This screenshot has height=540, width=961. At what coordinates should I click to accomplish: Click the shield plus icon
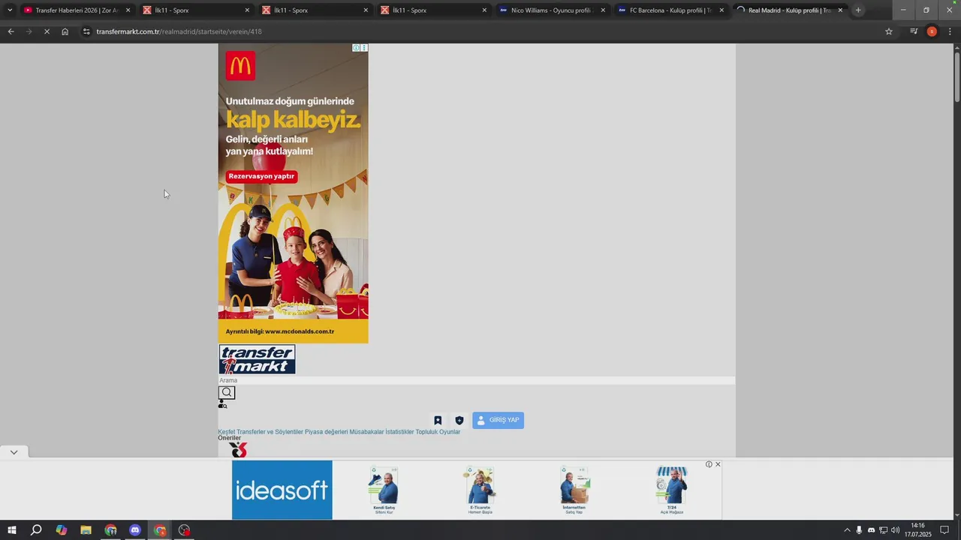click(x=459, y=421)
